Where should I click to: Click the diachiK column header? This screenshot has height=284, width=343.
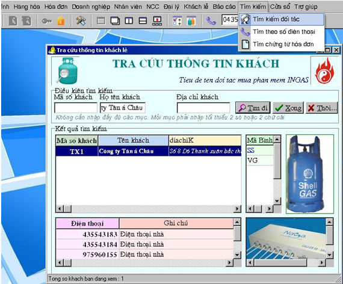tap(205, 140)
